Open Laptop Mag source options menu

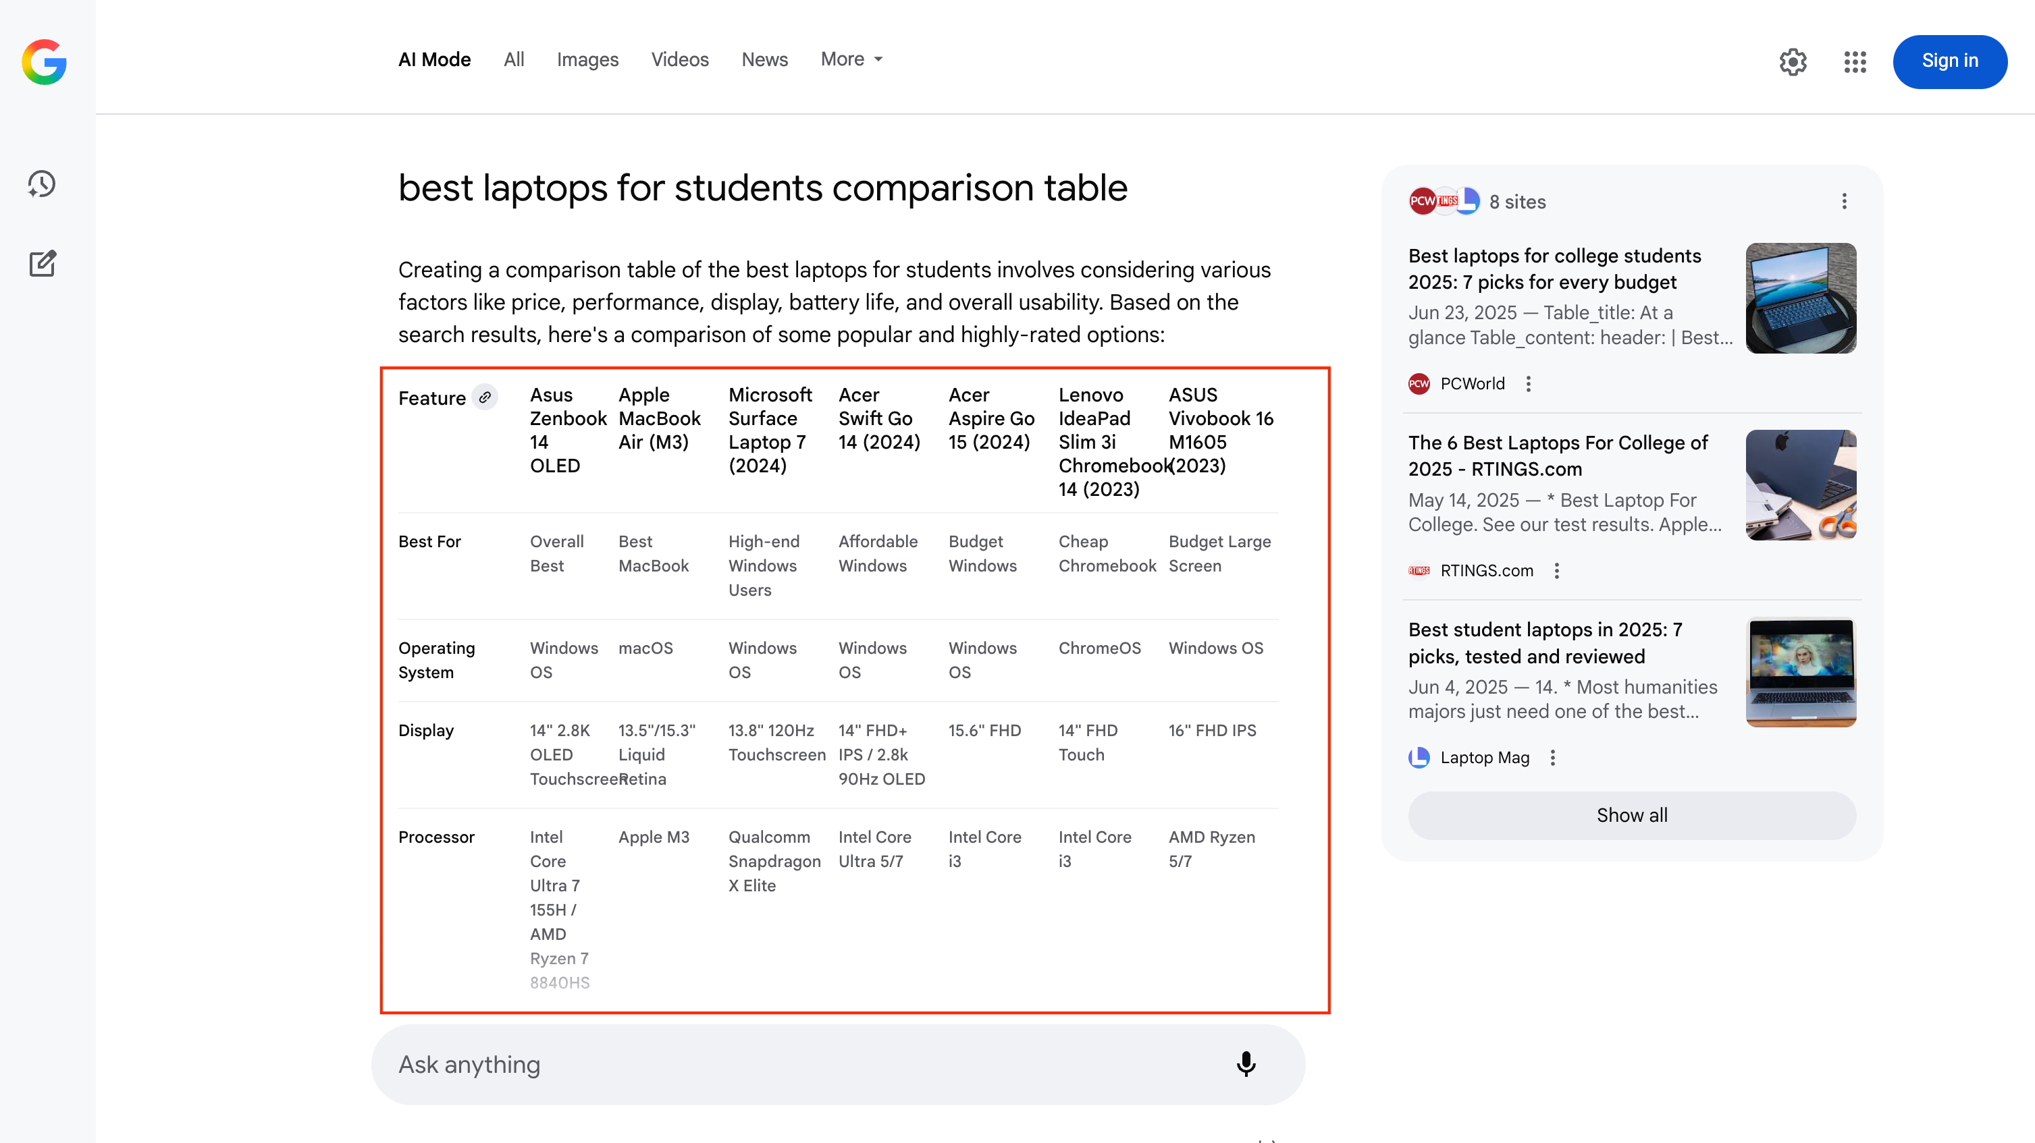pos(1552,757)
